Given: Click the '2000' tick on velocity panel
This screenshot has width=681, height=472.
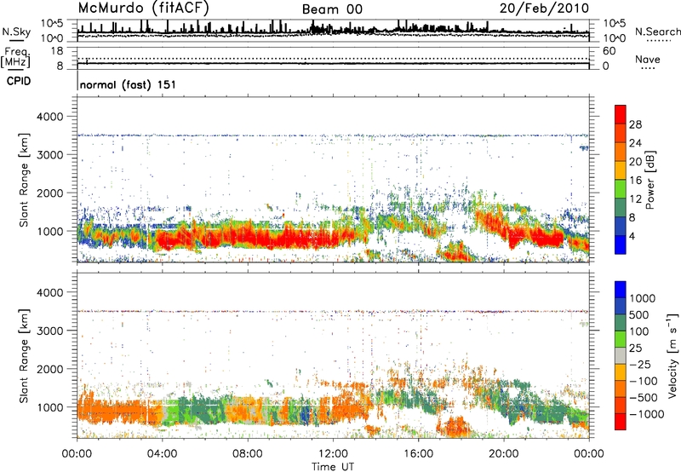Looking at the screenshot, I should pyautogui.click(x=50, y=369).
